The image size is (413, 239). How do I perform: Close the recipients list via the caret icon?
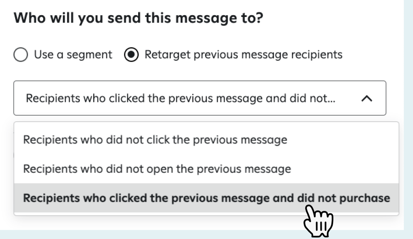[367, 98]
